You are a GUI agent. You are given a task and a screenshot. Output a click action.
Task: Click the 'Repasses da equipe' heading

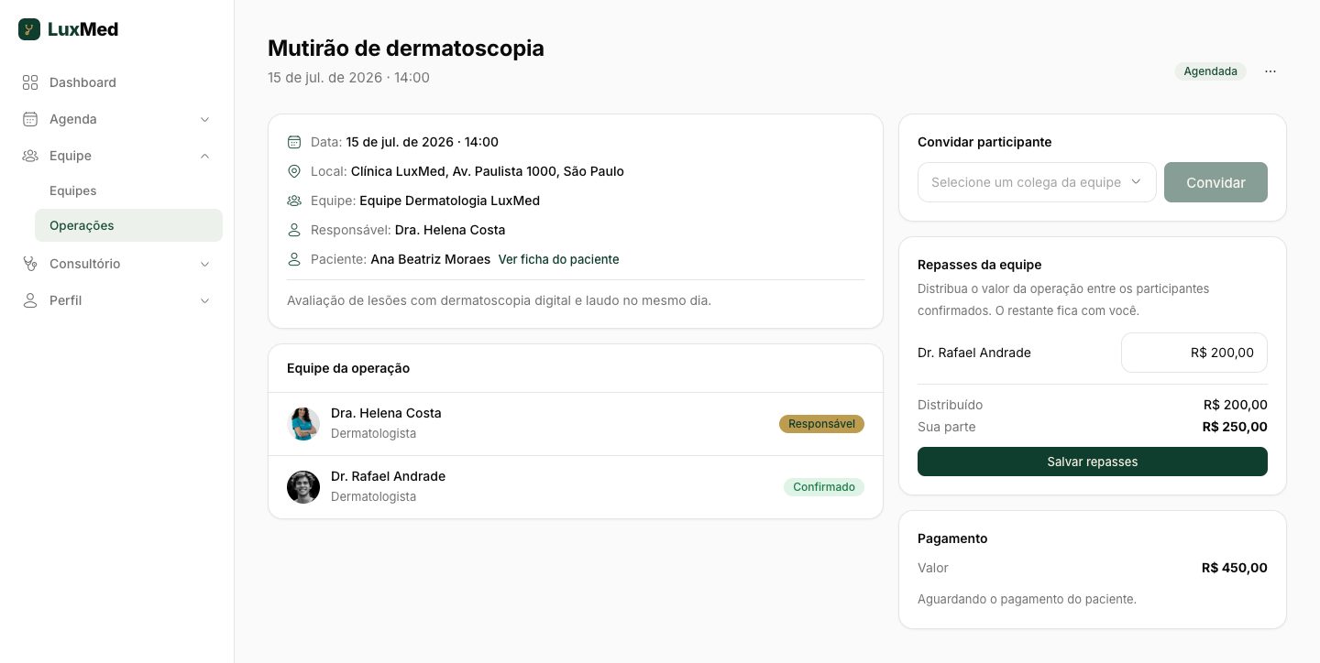979,265
